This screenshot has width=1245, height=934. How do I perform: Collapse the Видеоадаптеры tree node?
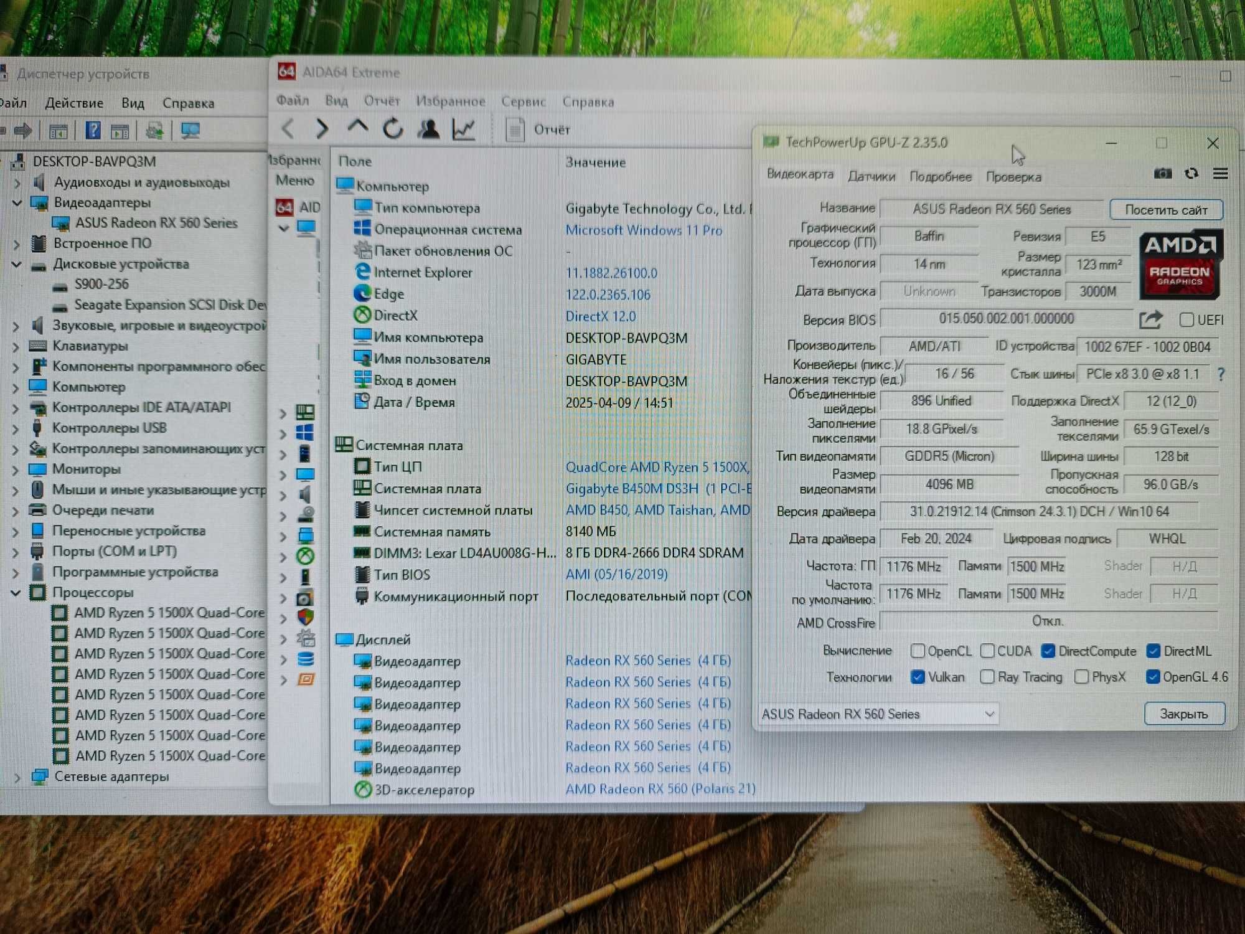(x=17, y=202)
